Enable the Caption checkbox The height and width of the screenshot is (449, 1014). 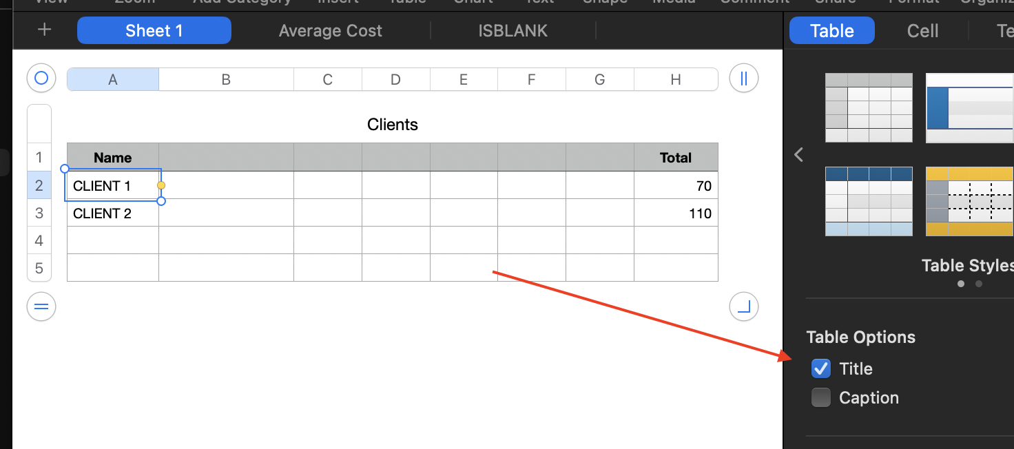(821, 398)
